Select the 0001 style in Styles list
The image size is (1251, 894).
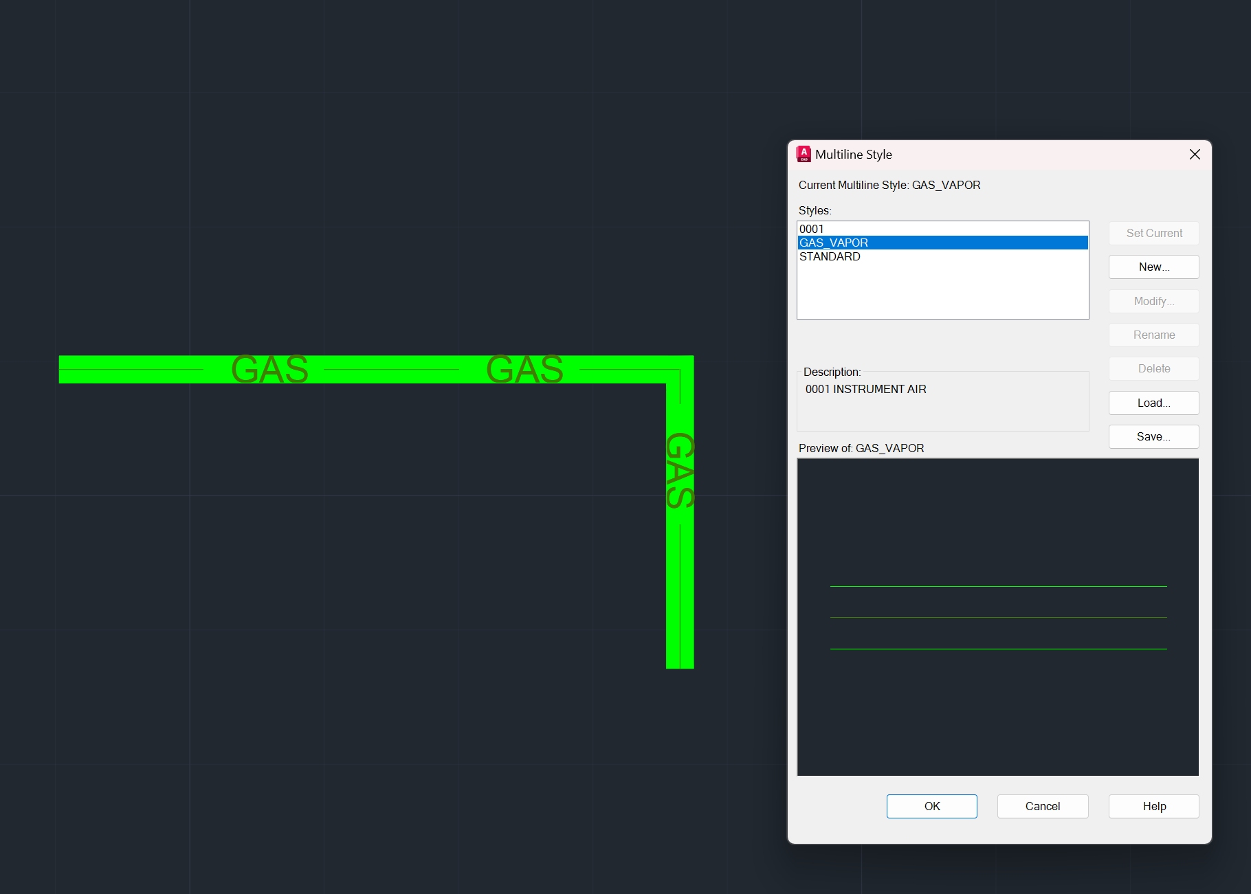click(942, 229)
